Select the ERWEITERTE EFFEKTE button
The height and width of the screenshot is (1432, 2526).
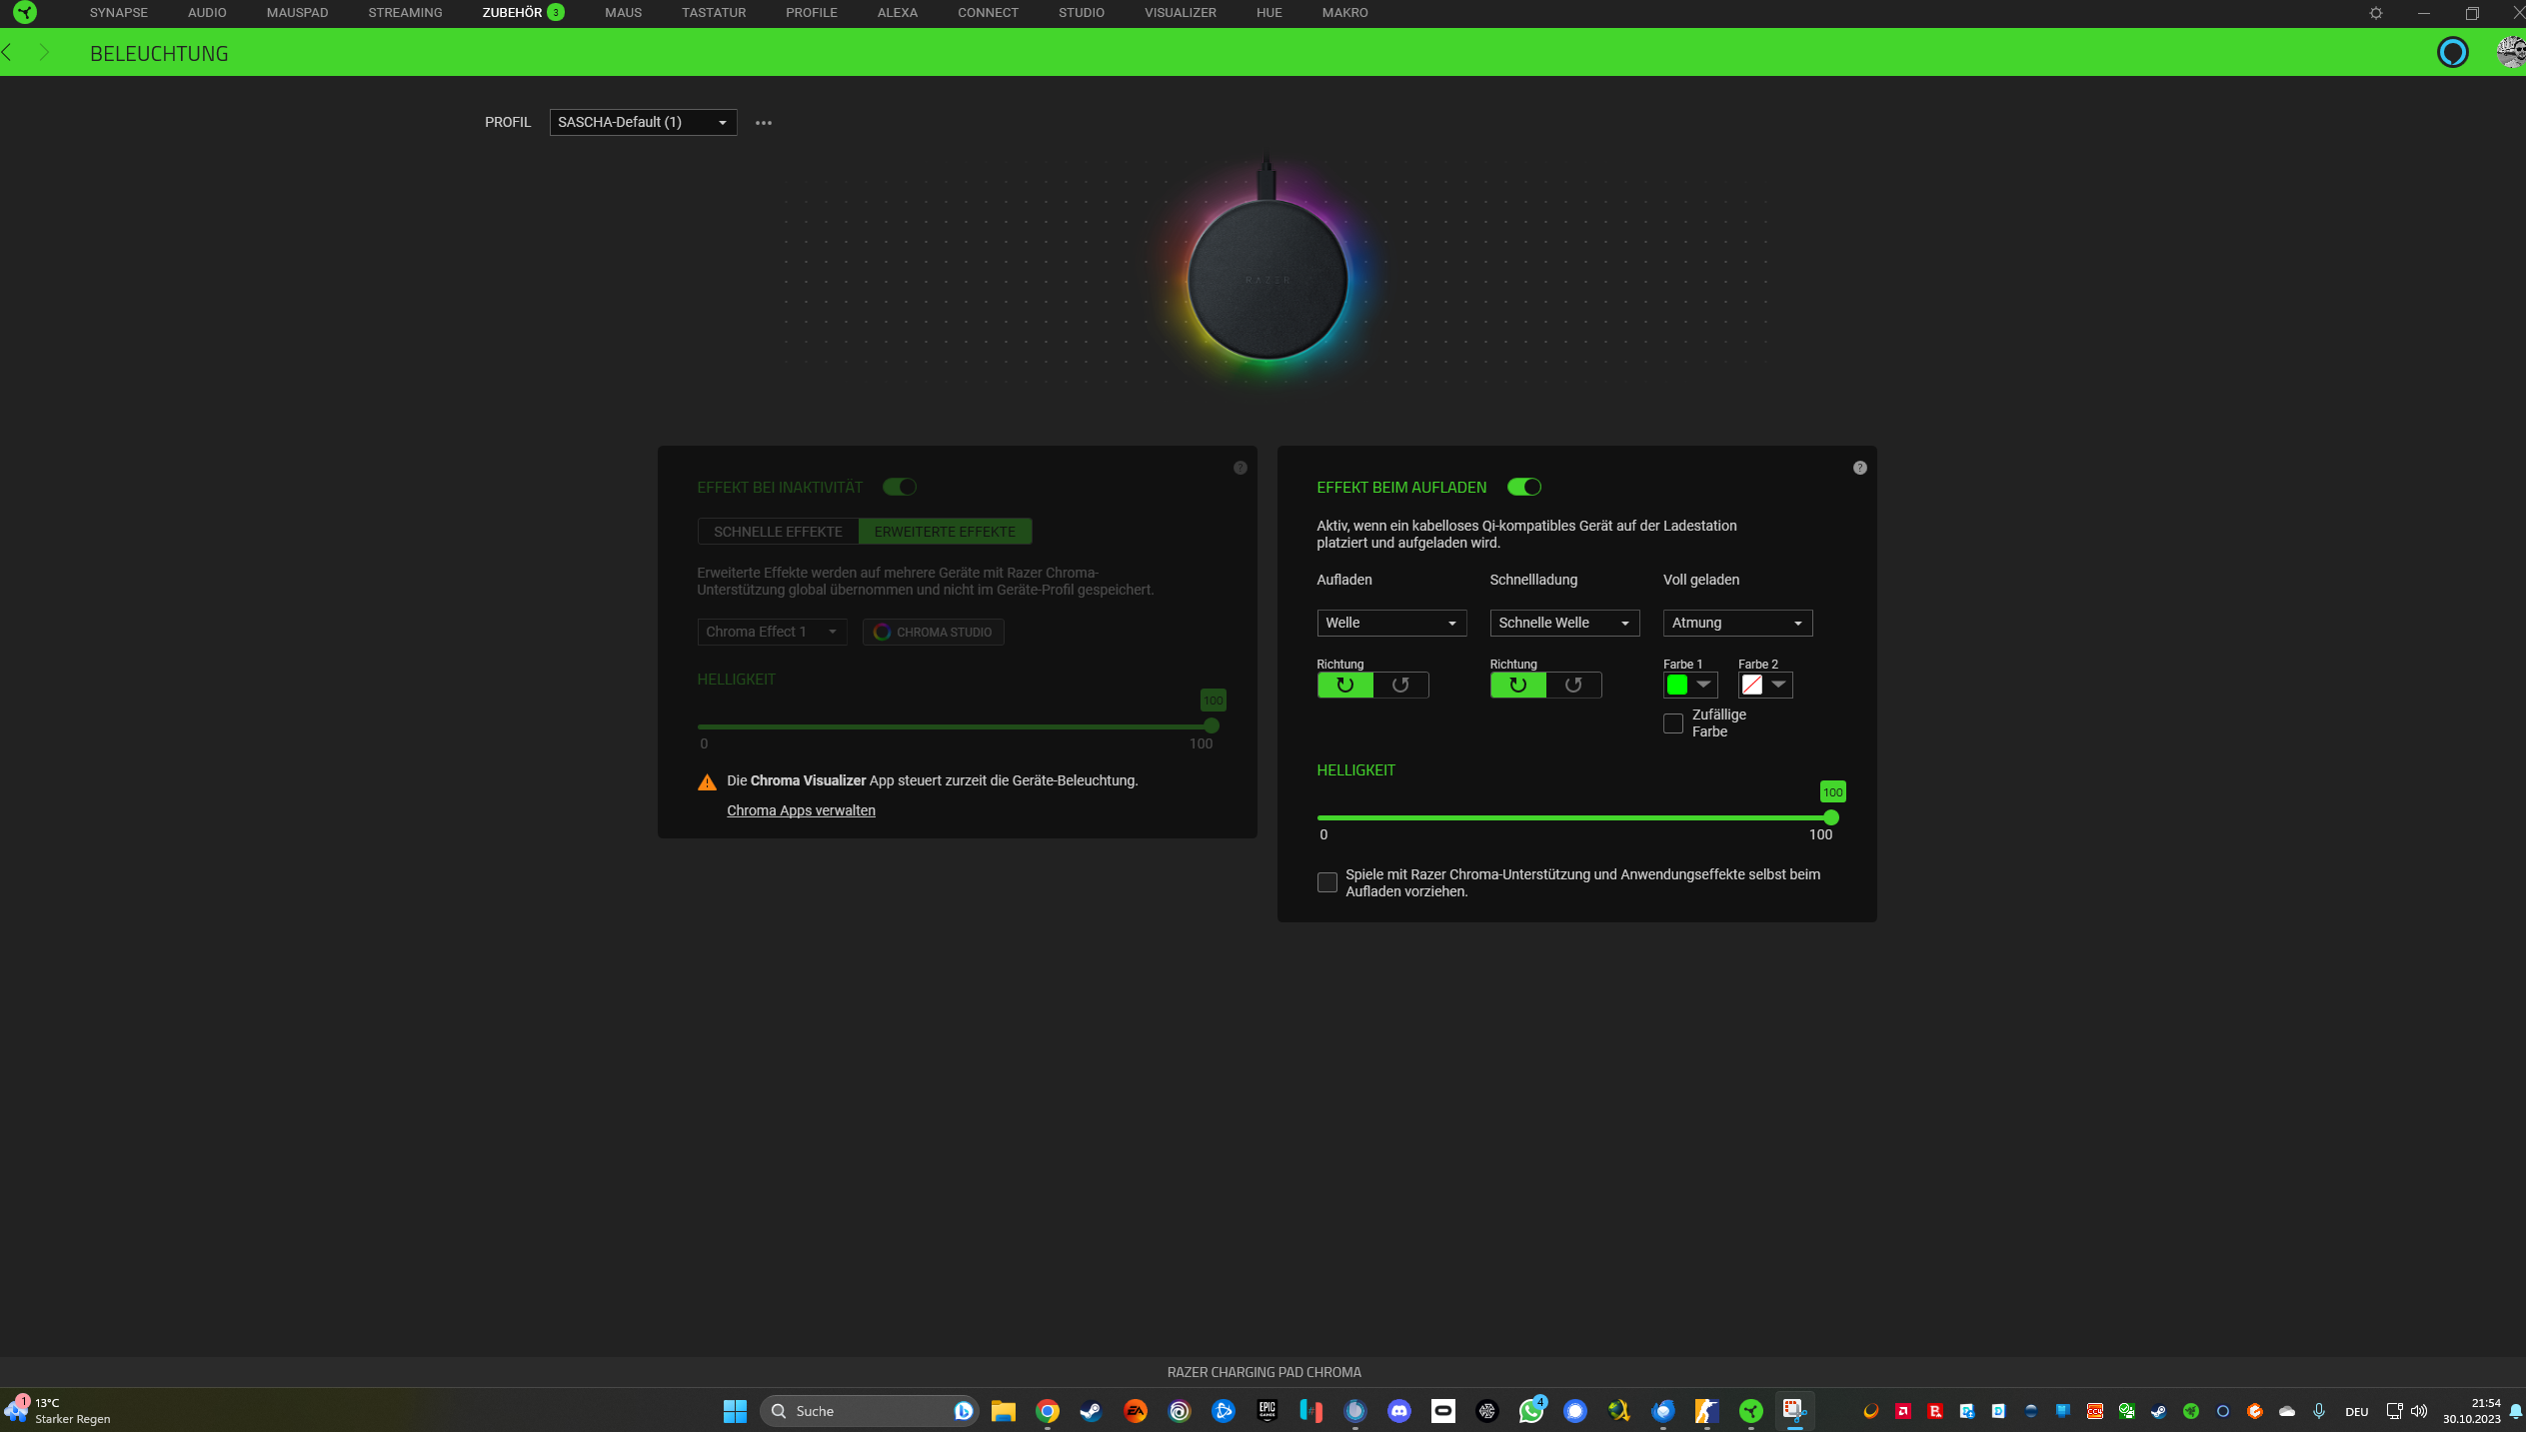pyautogui.click(x=945, y=532)
